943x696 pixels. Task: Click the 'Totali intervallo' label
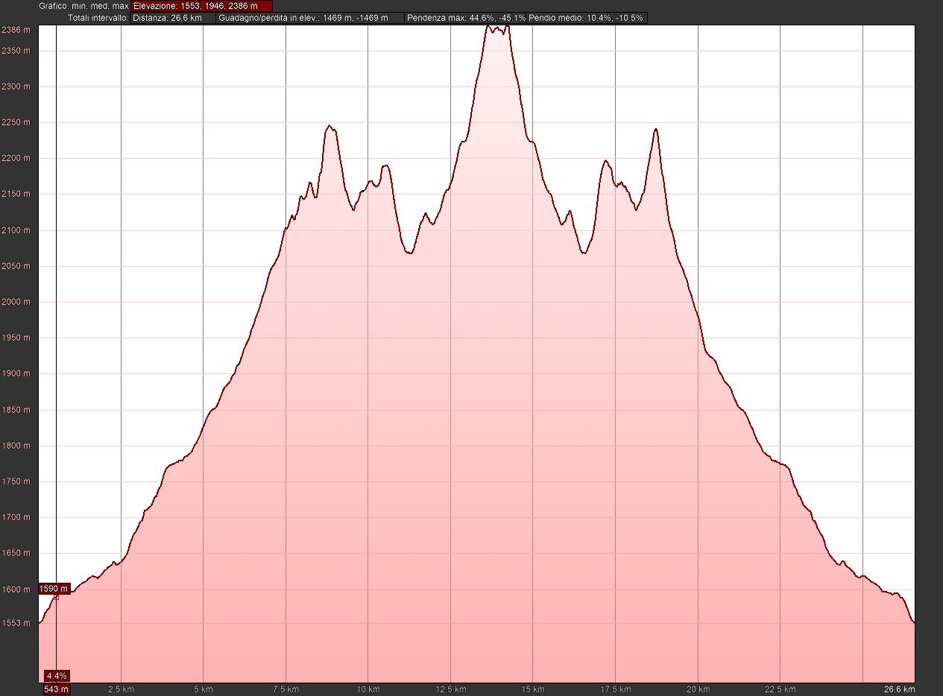[98, 17]
